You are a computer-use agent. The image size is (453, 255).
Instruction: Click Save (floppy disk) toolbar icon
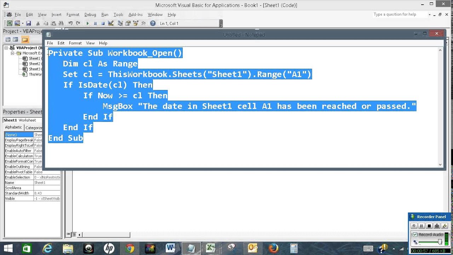[x=28, y=23]
